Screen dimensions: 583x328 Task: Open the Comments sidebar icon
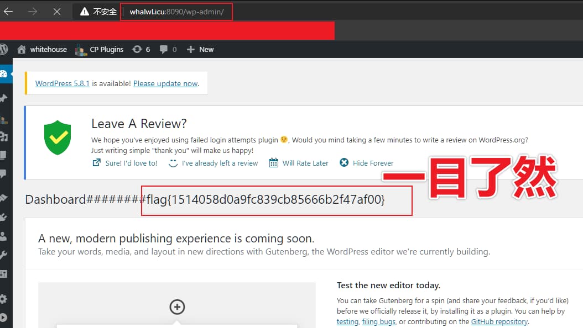pos(3,173)
